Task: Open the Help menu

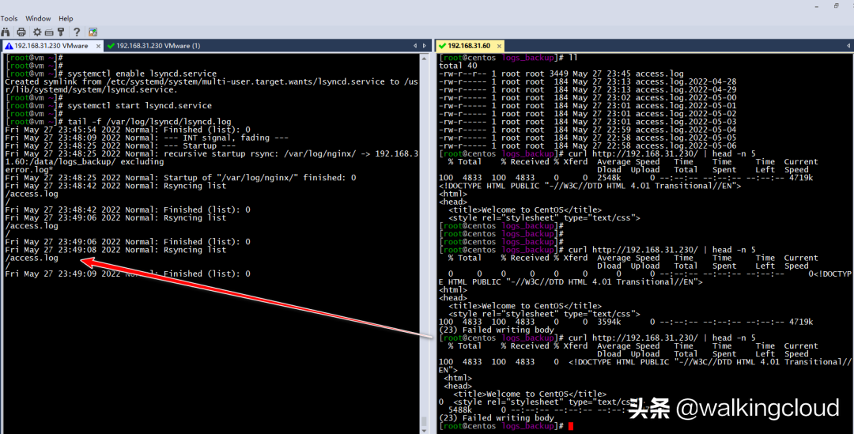Action: point(66,18)
